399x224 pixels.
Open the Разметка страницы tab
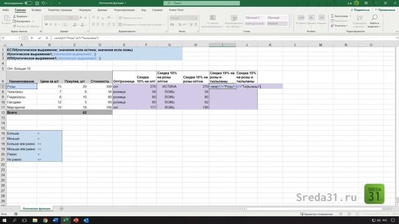coord(60,10)
